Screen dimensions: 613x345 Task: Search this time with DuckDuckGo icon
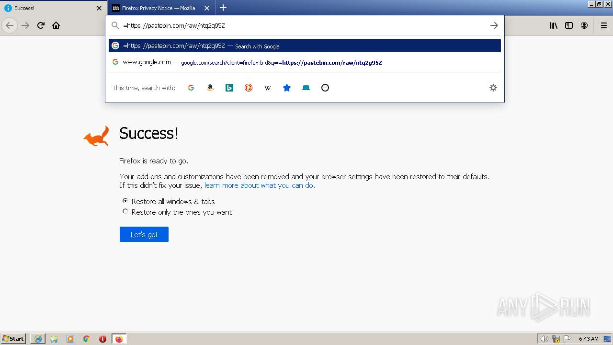[x=249, y=88]
